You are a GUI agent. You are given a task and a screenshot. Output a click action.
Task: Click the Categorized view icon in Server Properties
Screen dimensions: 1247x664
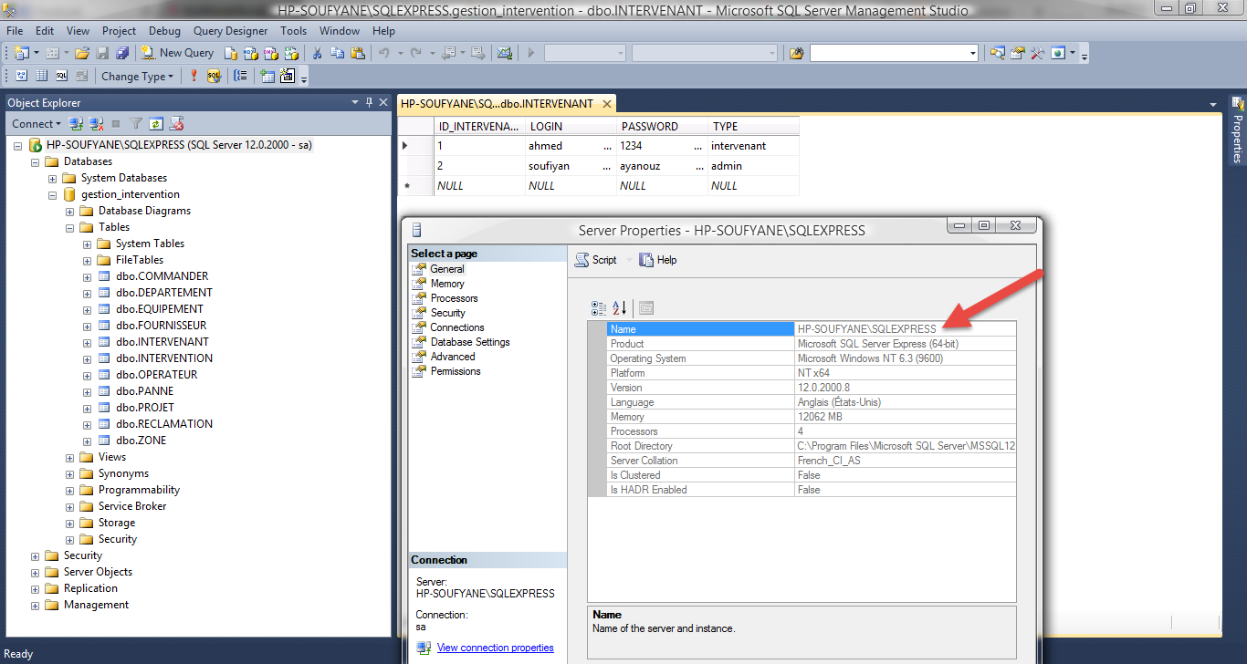point(599,308)
